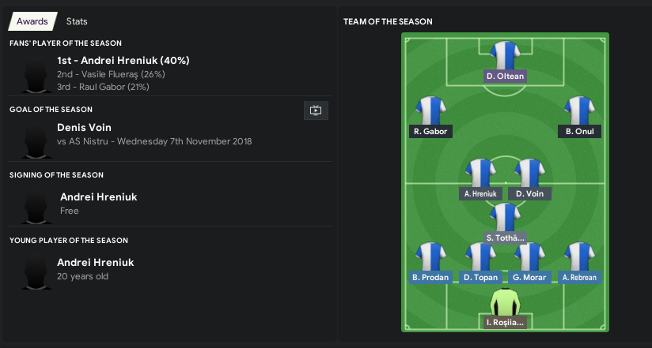Open S. Tothă… defensive midfielder shirt

coord(505,217)
